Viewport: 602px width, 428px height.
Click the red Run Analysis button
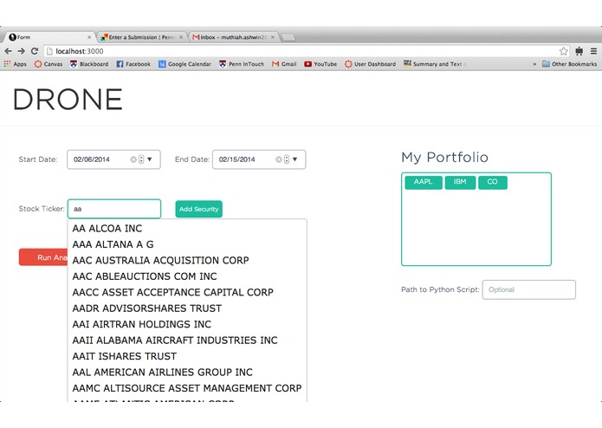coord(43,257)
